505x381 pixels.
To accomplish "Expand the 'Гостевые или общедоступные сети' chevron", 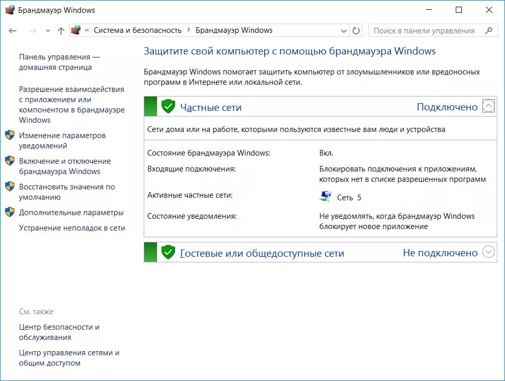I will click(x=488, y=252).
